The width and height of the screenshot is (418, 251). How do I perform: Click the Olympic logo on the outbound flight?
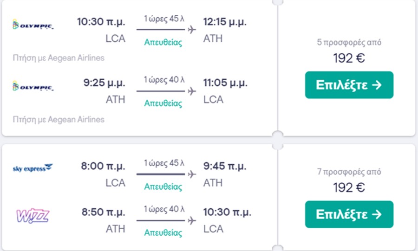pos(33,24)
